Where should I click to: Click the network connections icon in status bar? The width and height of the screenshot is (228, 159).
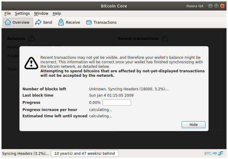[221, 153]
